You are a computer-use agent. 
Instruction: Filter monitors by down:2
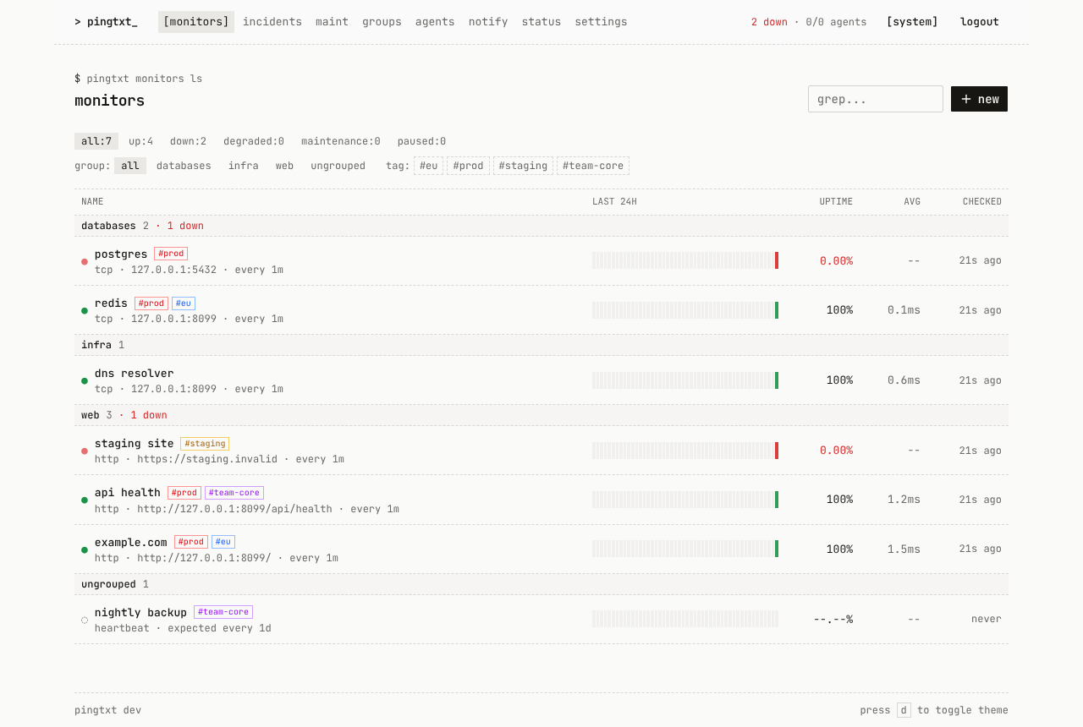click(188, 141)
